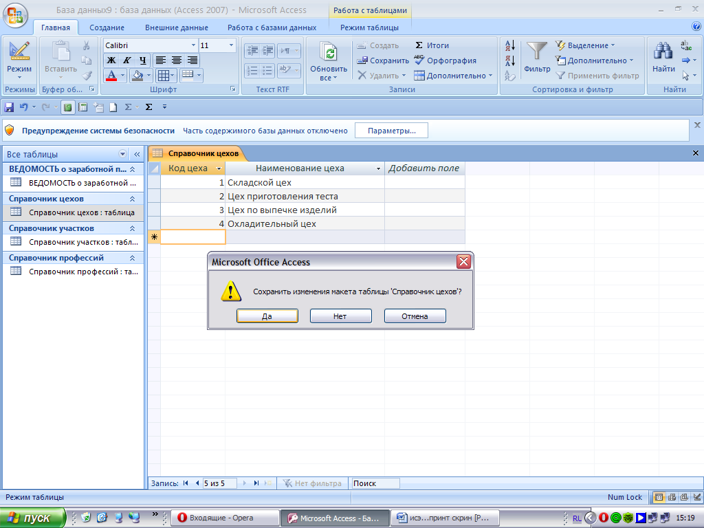Switch to Главная ribbon tab
This screenshot has width=704, height=528.
click(56, 27)
